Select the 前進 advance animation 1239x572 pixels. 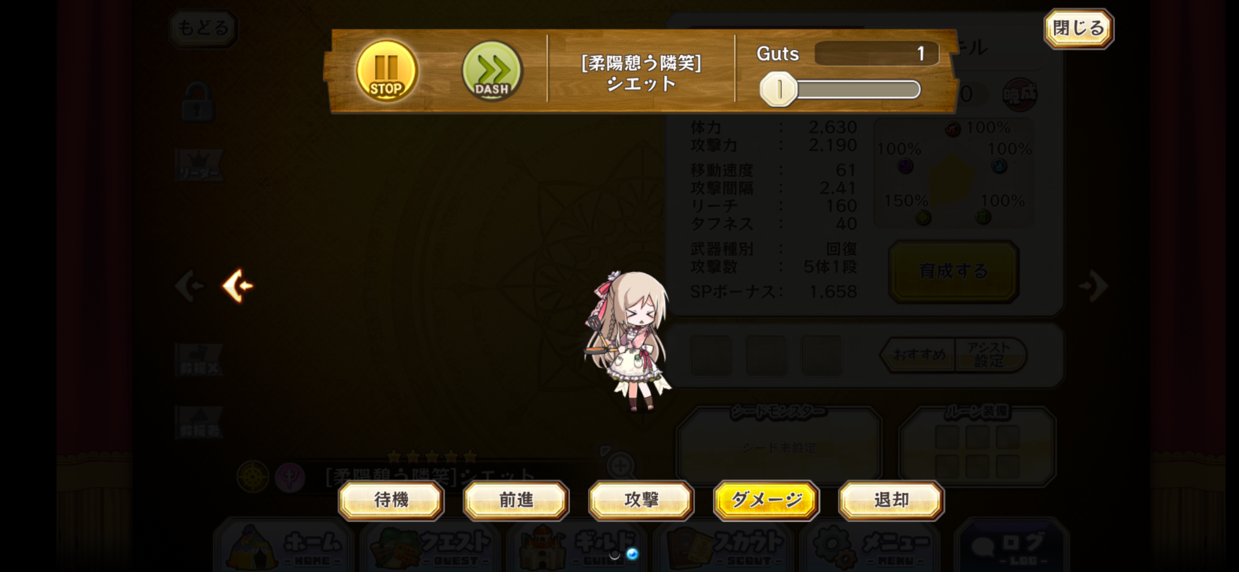(516, 500)
